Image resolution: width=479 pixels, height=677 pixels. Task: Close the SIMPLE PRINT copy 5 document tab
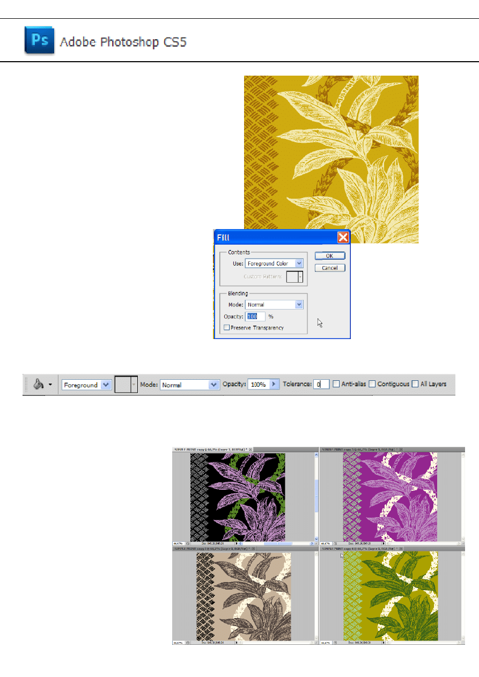click(x=401, y=449)
